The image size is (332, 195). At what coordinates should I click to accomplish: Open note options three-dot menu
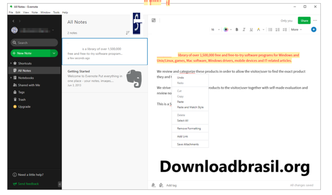tap(315, 21)
